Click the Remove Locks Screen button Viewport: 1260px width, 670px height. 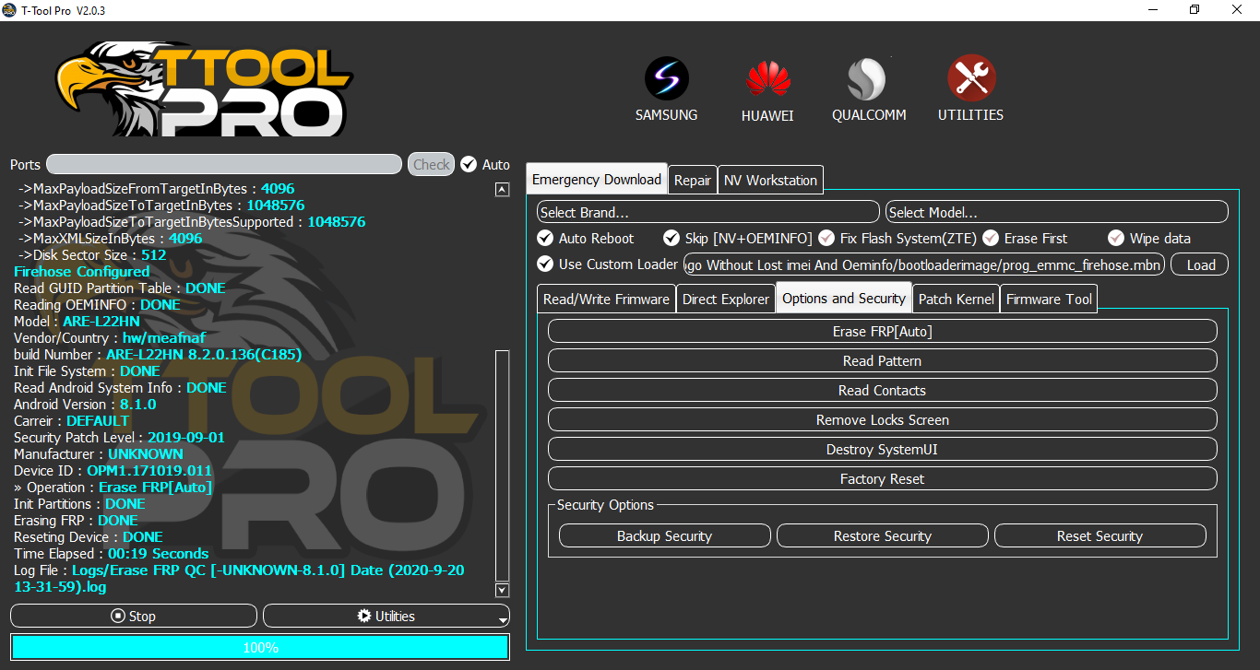(883, 420)
